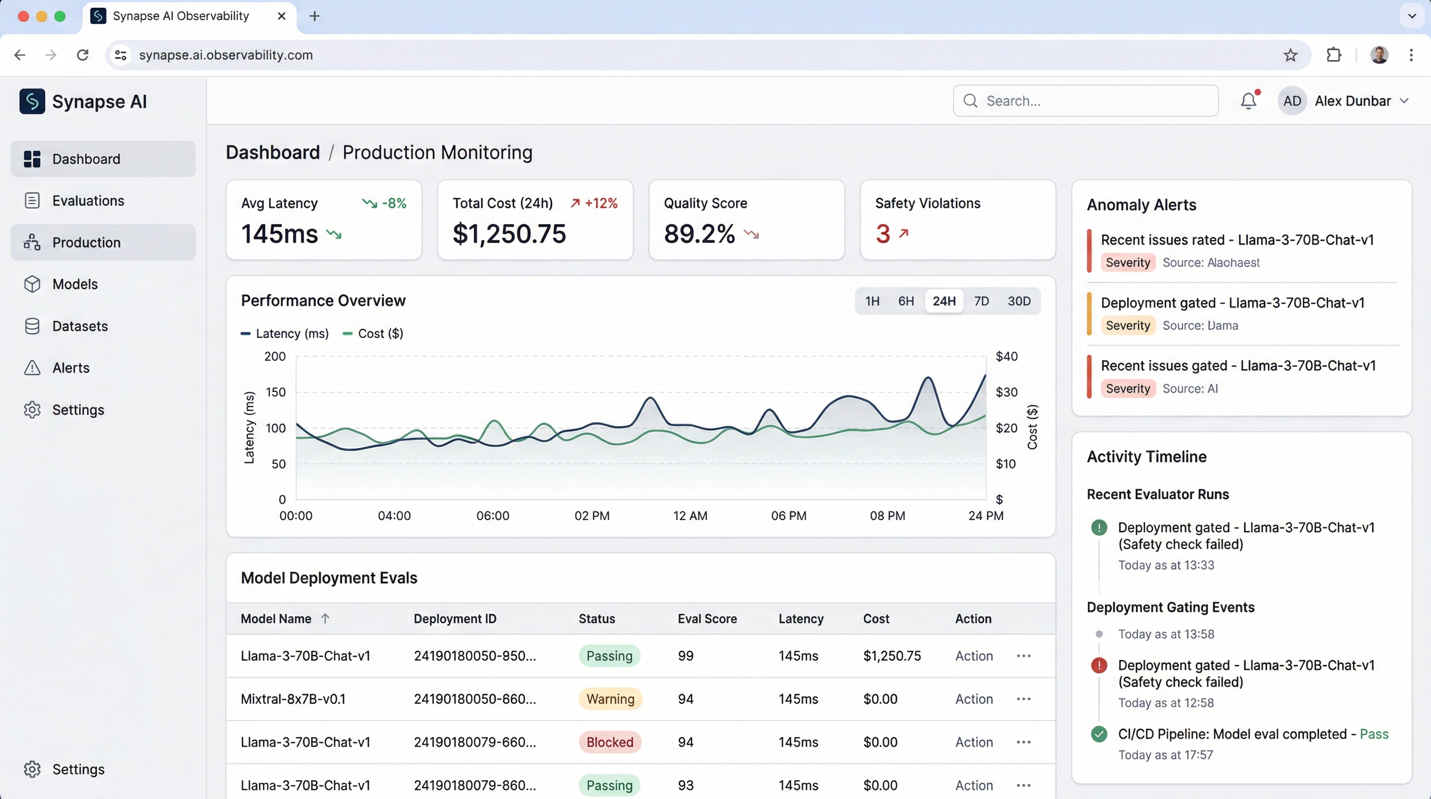Switch Performance Overview to 7D range
Screen dimensions: 1431x799
tap(981, 301)
